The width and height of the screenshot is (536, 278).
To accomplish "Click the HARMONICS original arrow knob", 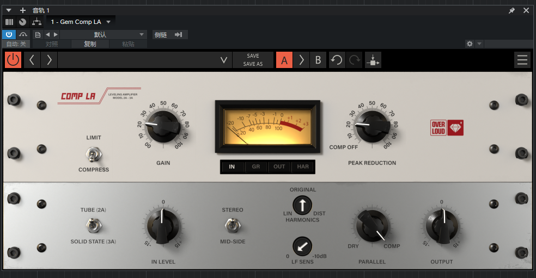I will coord(302,205).
